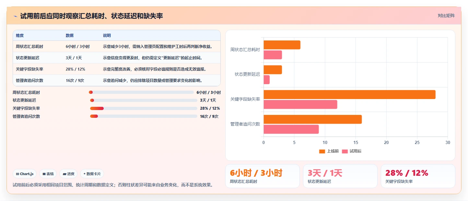Image resolution: width=468 pixels, height=201 pixels.
Task: Select table cell 关键字段缺失率
Action: 29,69
